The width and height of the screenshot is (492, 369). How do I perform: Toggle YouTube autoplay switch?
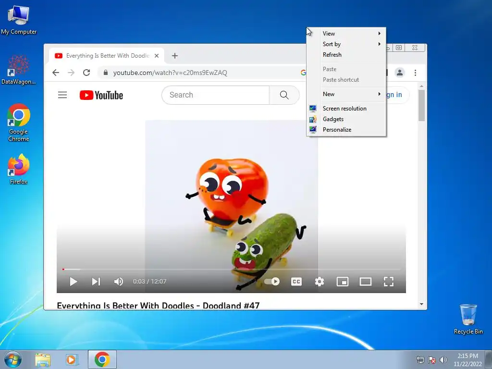tap(272, 282)
